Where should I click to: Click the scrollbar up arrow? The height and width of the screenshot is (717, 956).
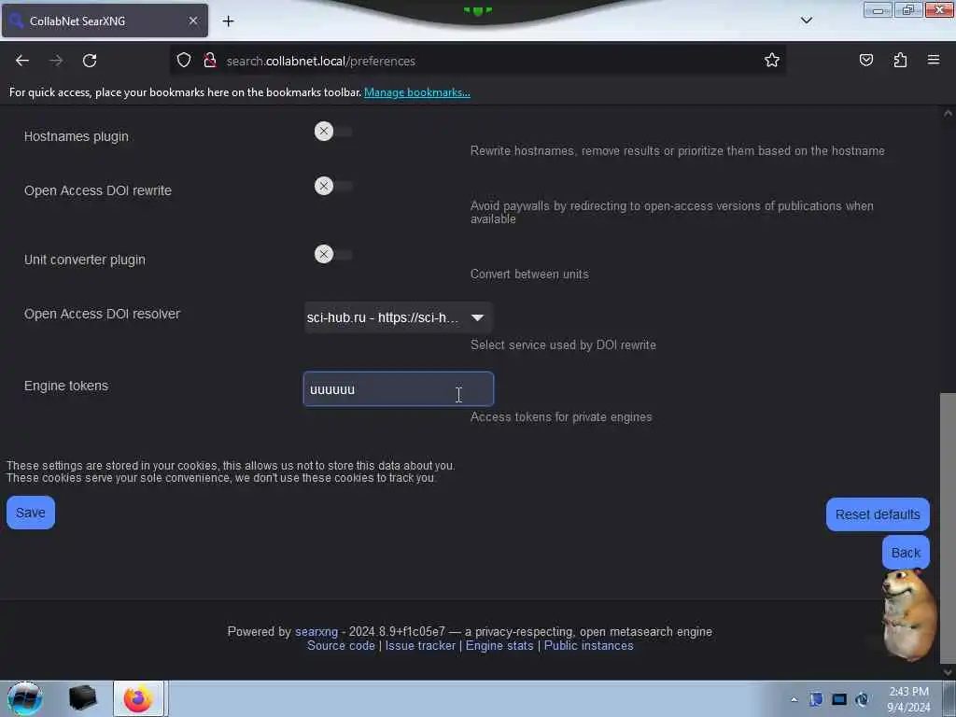tap(948, 113)
